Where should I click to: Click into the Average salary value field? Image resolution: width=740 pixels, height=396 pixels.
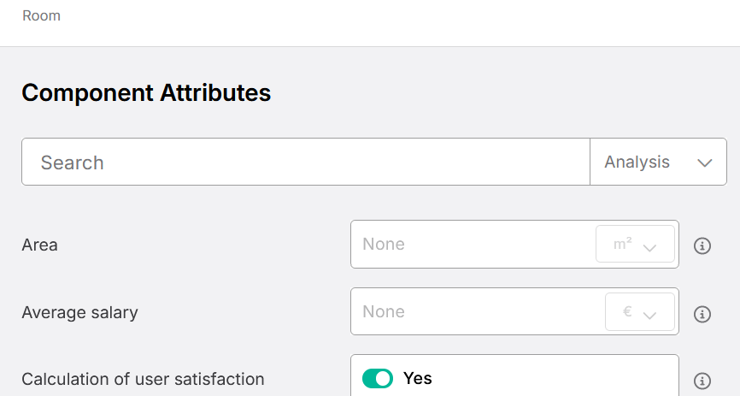478,311
